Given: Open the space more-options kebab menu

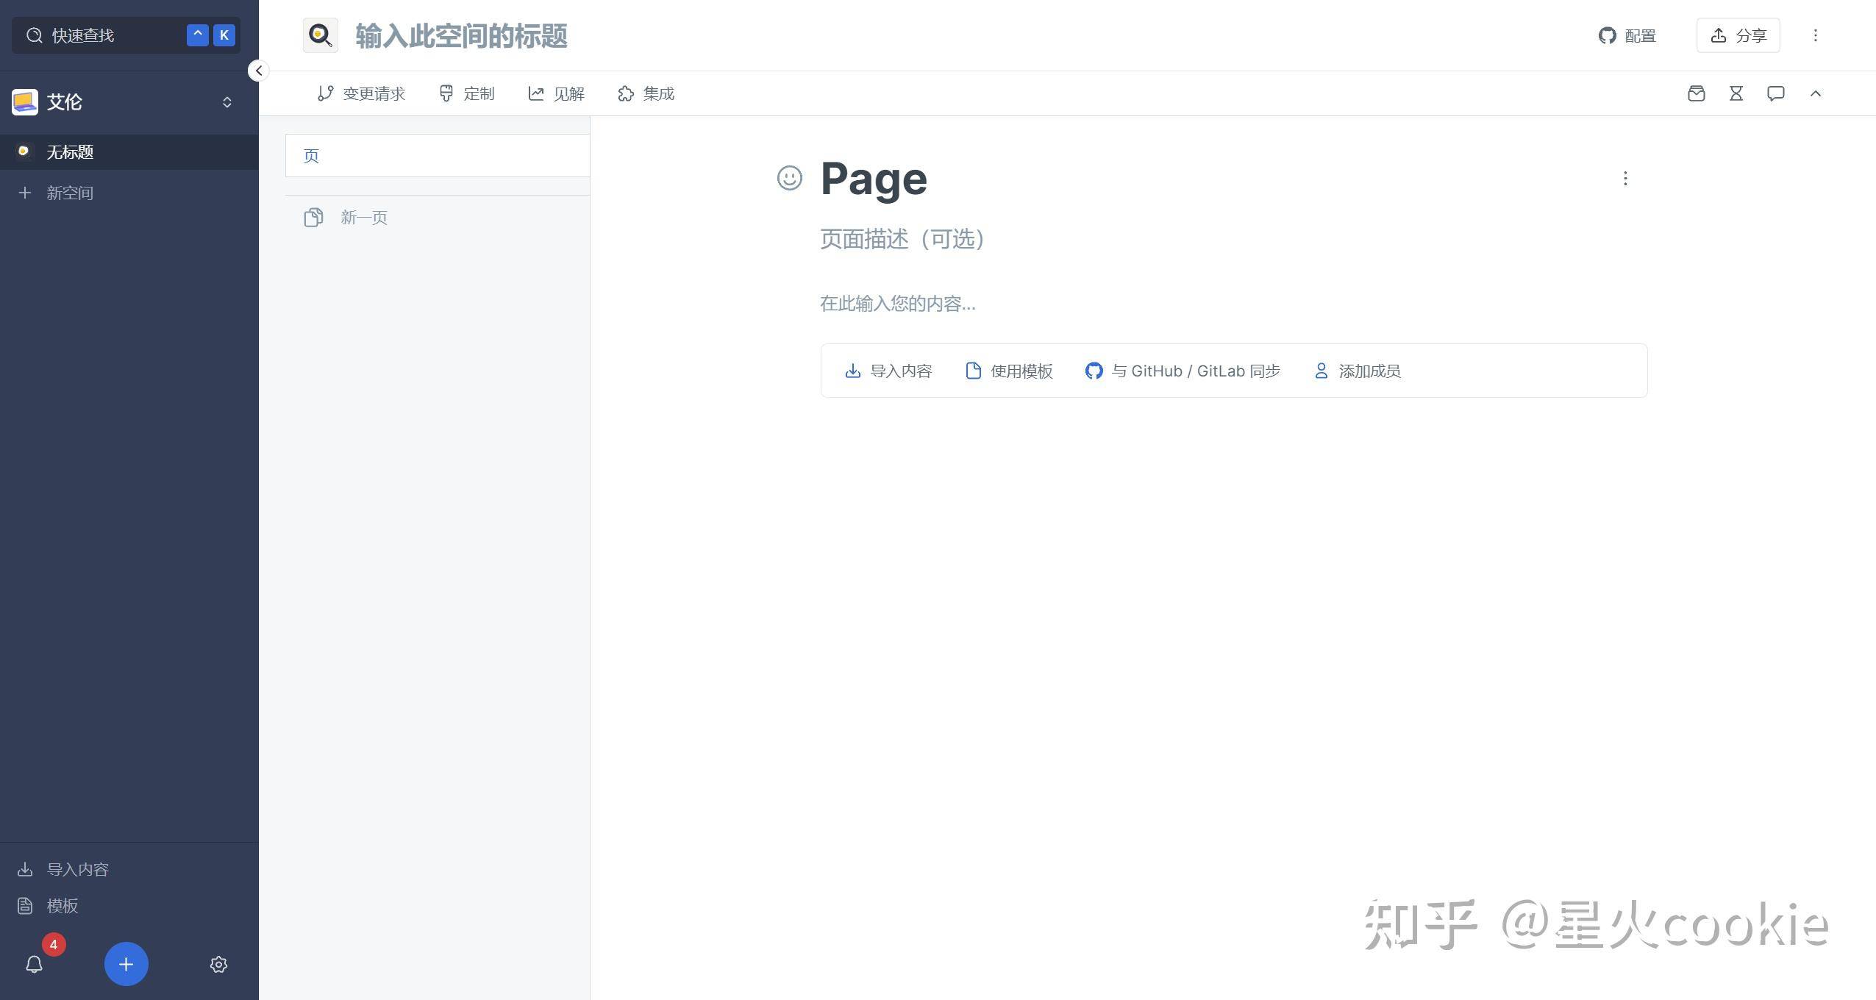Looking at the screenshot, I should coord(1815,35).
